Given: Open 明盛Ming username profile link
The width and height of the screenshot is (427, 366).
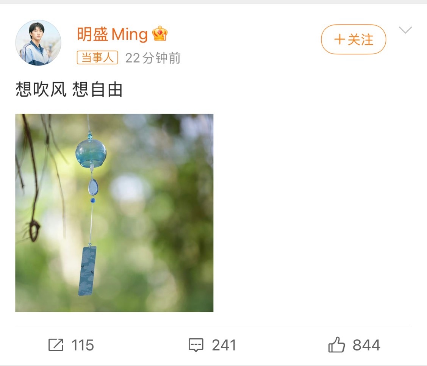Looking at the screenshot, I should [x=113, y=34].
